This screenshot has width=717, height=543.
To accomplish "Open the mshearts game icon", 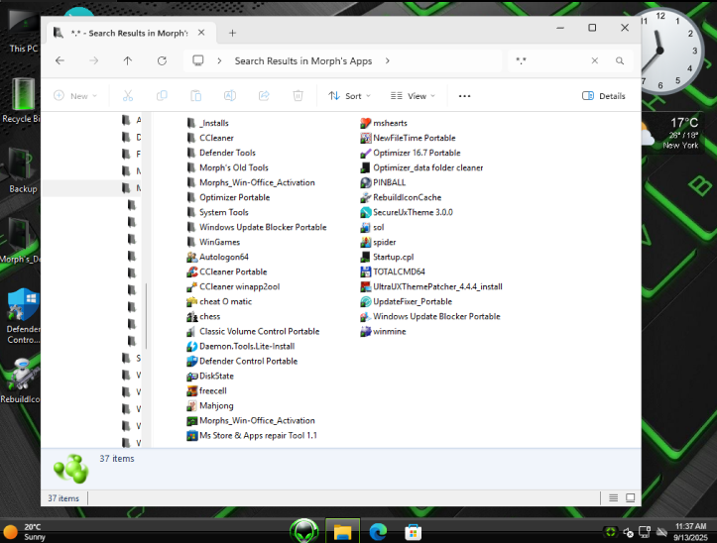I will 365,123.
